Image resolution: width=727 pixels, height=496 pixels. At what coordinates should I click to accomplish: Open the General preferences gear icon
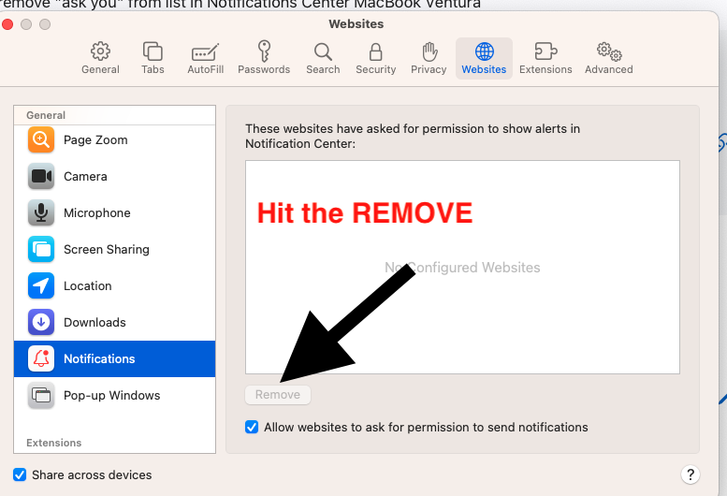100,51
